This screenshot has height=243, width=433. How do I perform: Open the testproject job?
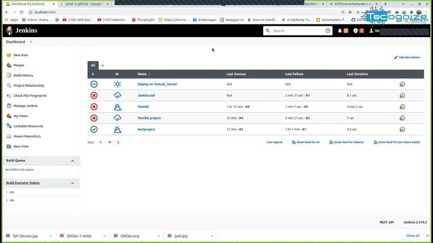pos(146,129)
